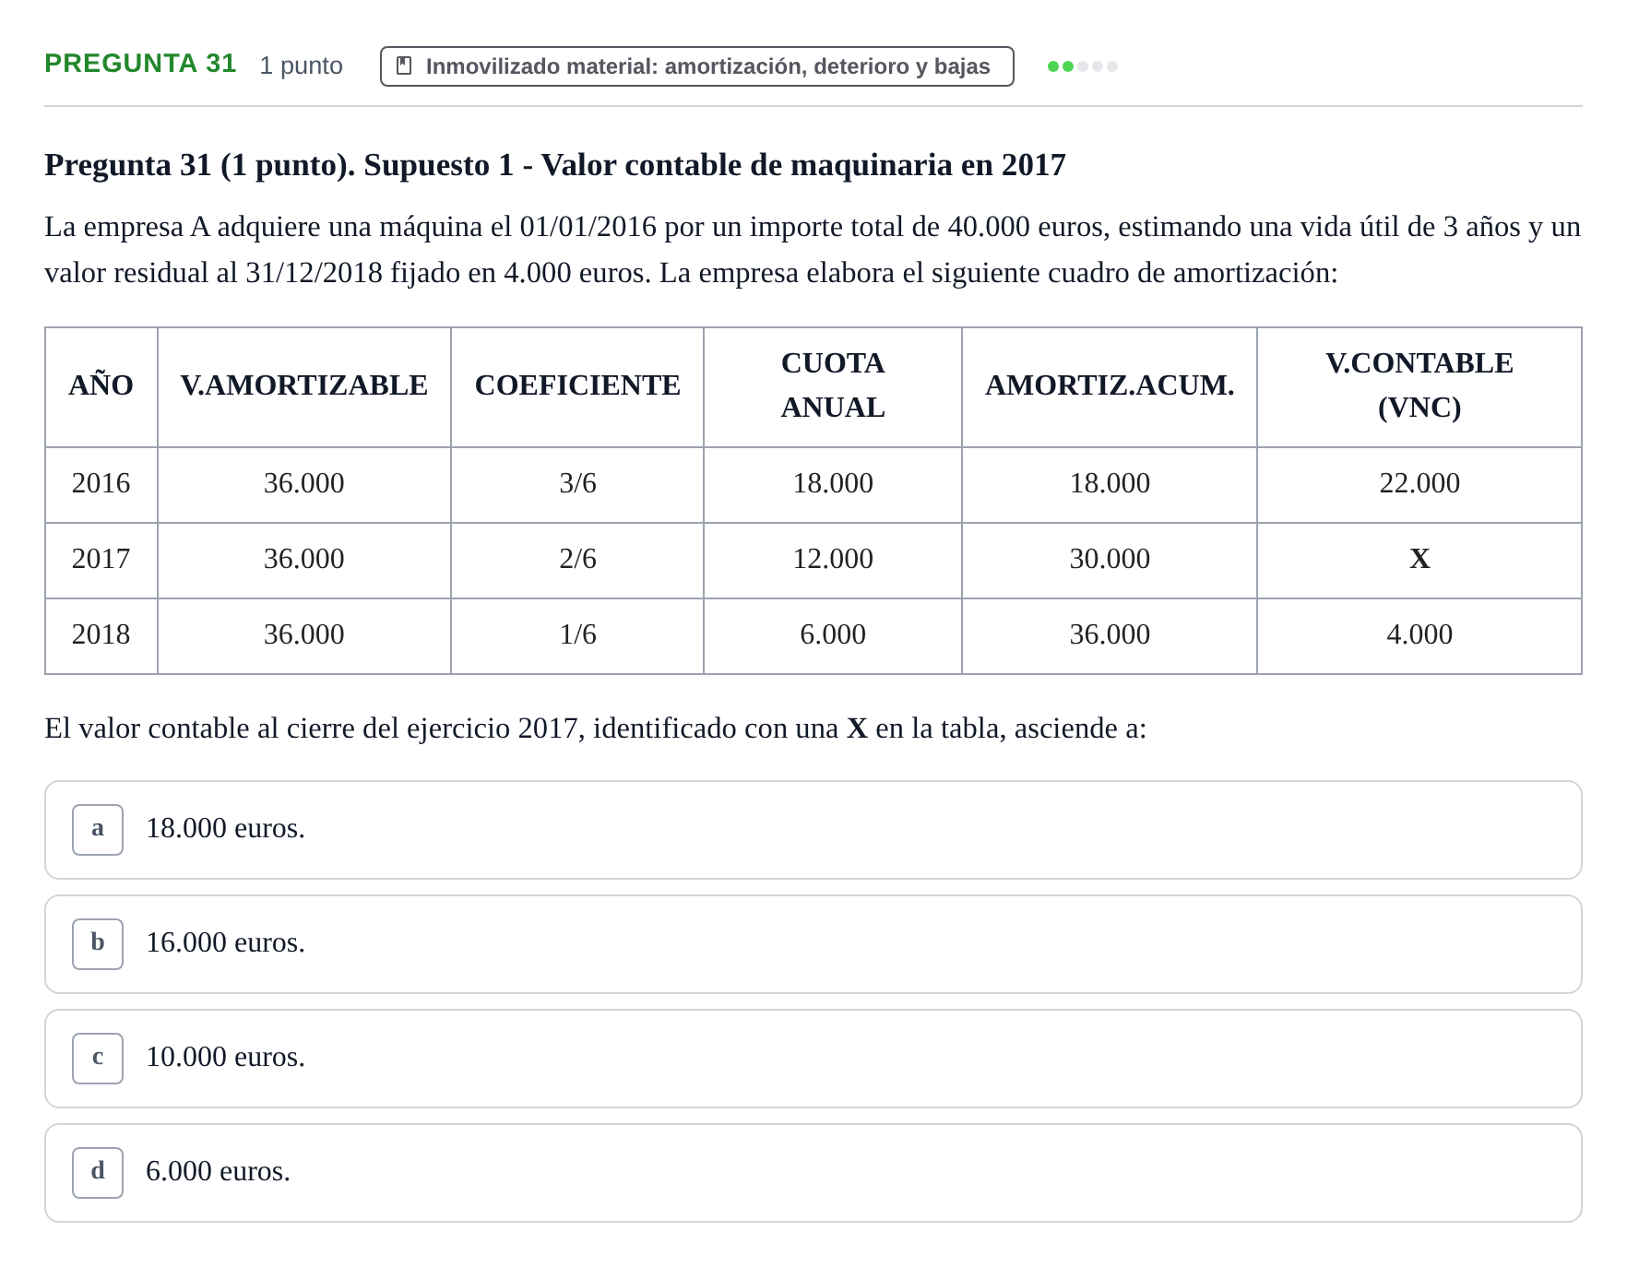Select answer option a: 18.000 euros

(813, 830)
